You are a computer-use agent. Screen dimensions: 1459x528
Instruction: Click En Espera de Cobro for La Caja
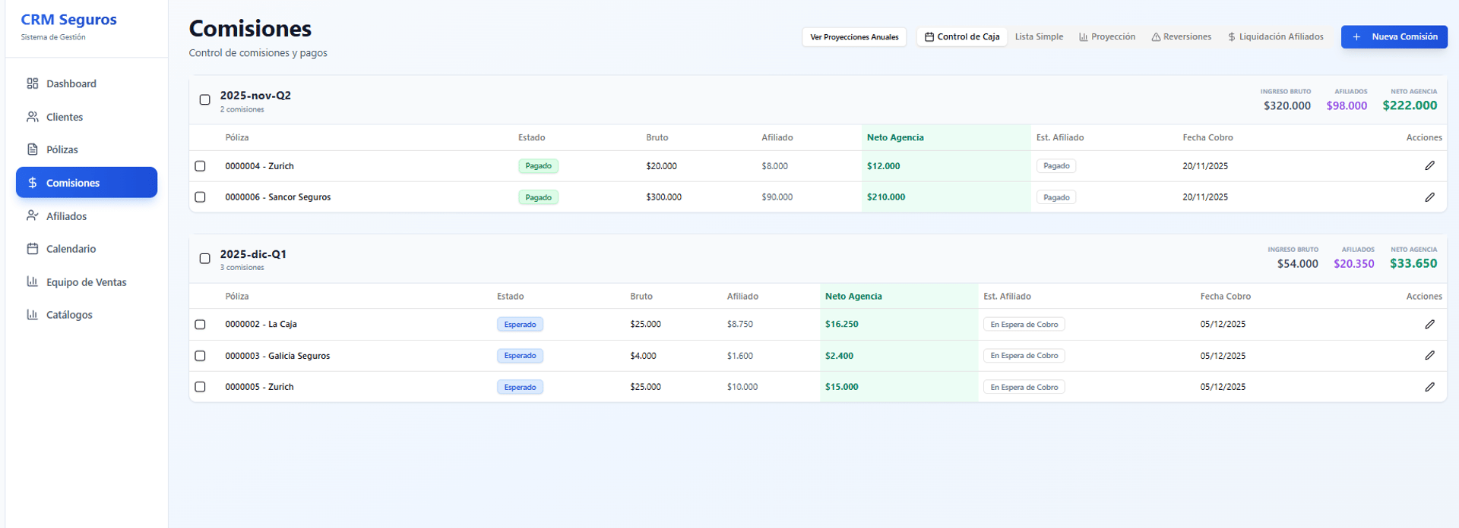[x=1024, y=324]
